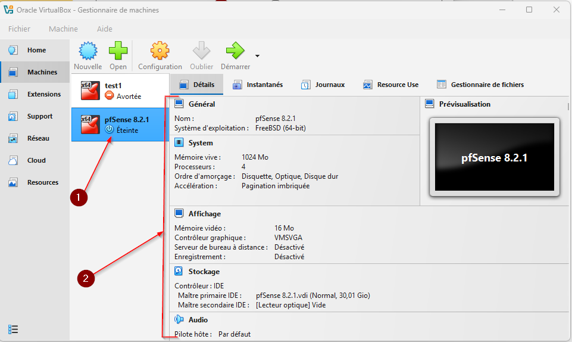572x342 pixels.
Task: Select the test1 virtual machine
Action: [119, 91]
